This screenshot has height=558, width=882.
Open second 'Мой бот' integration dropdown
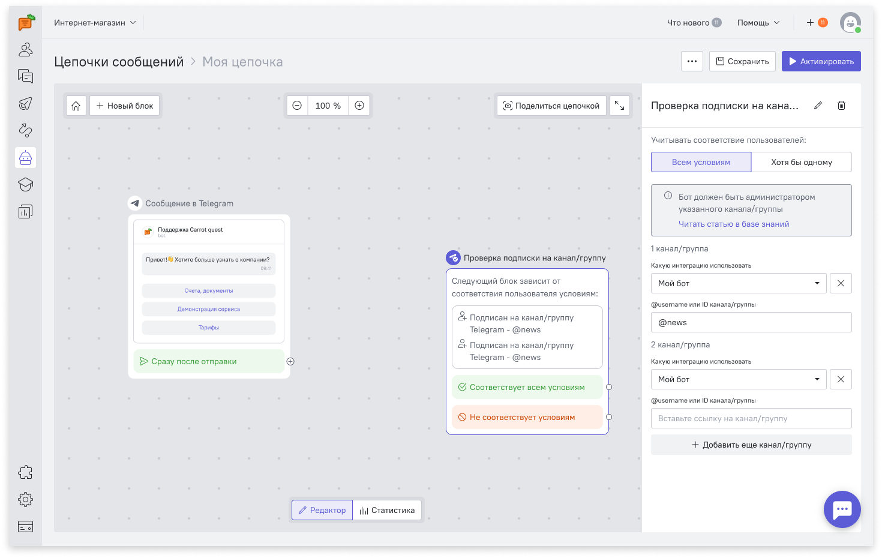coord(739,379)
